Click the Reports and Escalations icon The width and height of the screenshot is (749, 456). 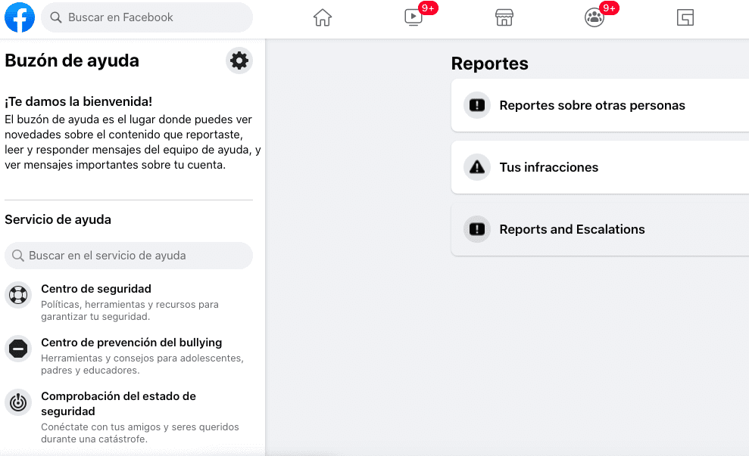tap(476, 229)
